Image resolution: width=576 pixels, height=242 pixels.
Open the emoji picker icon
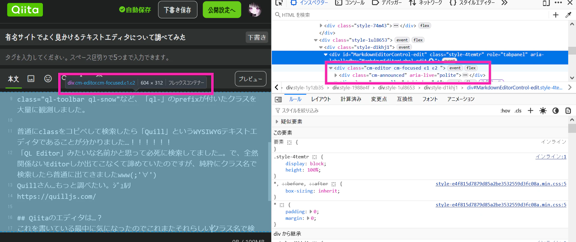point(48,79)
